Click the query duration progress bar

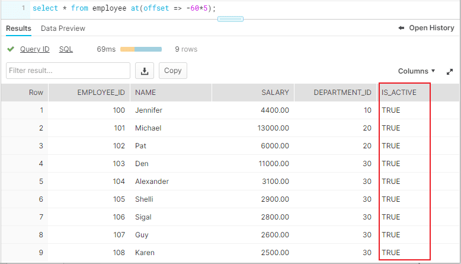click(141, 49)
